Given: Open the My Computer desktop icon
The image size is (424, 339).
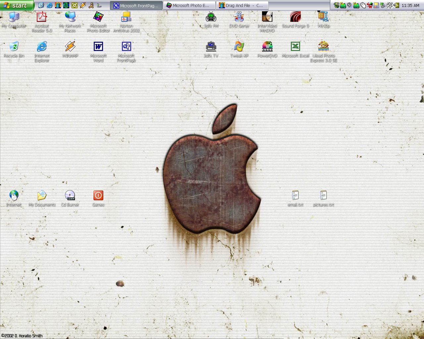Looking at the screenshot, I should (14, 20).
